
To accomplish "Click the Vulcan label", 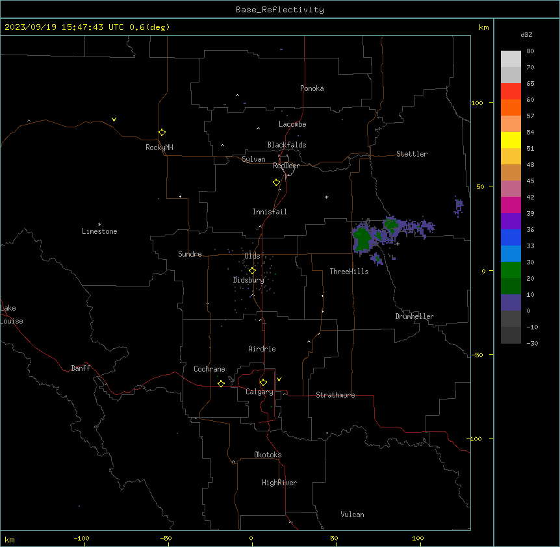I will coord(353,515).
